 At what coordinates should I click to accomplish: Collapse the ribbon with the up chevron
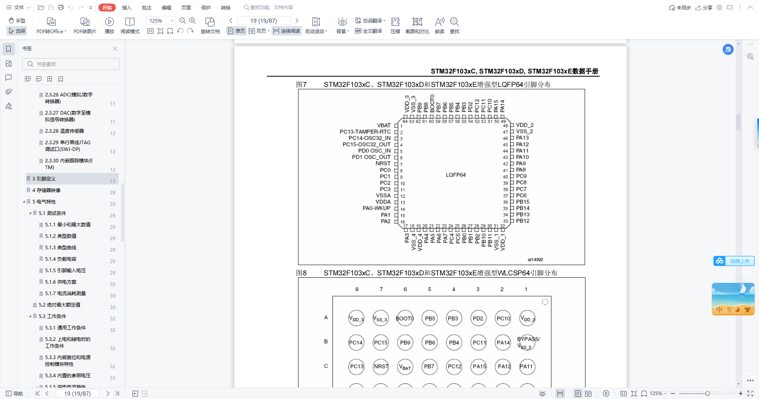coord(750,8)
